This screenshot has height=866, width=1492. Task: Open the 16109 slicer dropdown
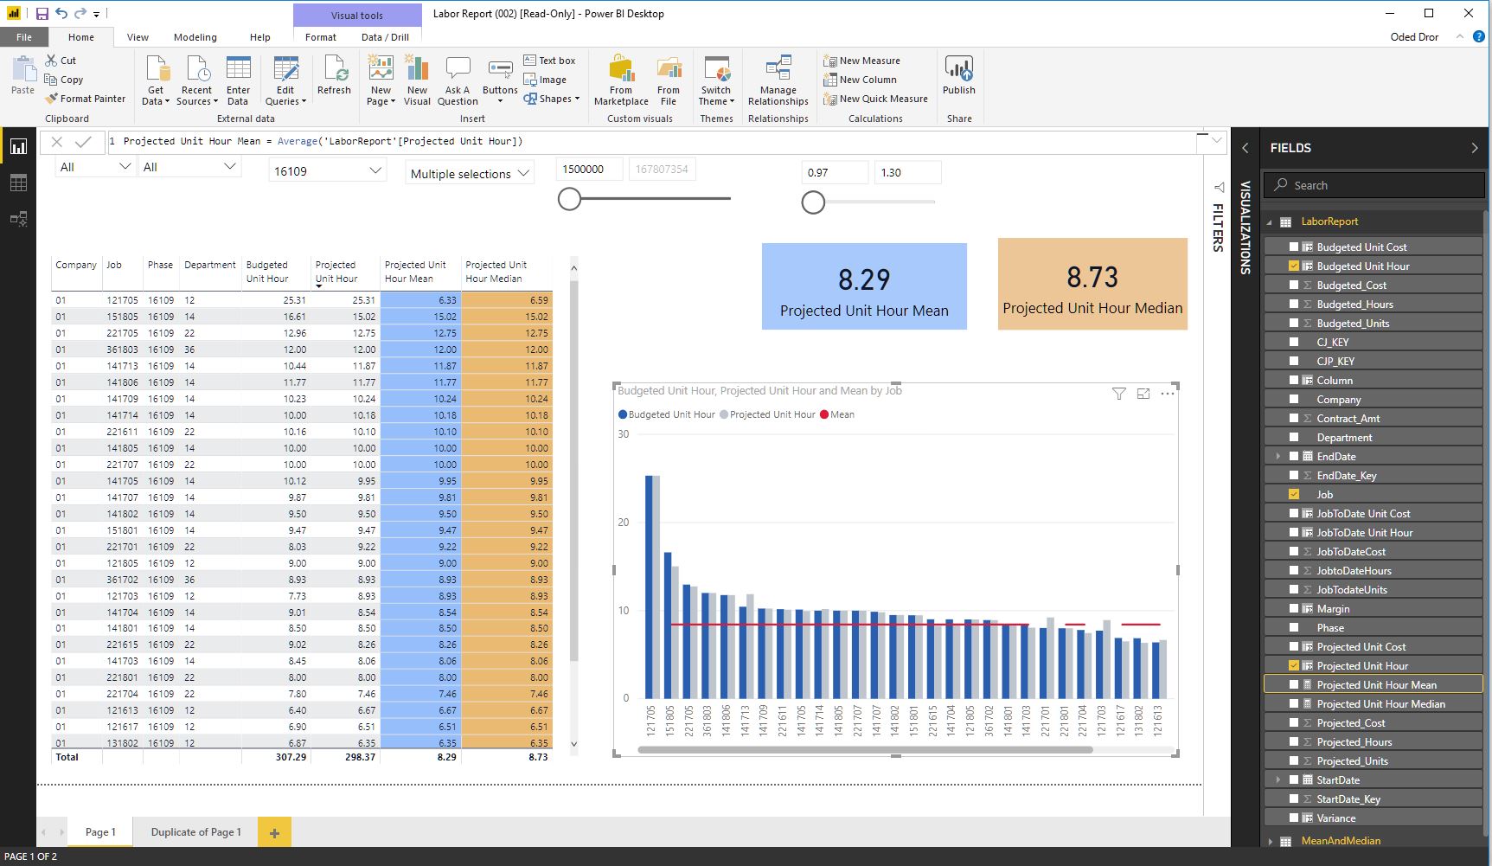375,170
